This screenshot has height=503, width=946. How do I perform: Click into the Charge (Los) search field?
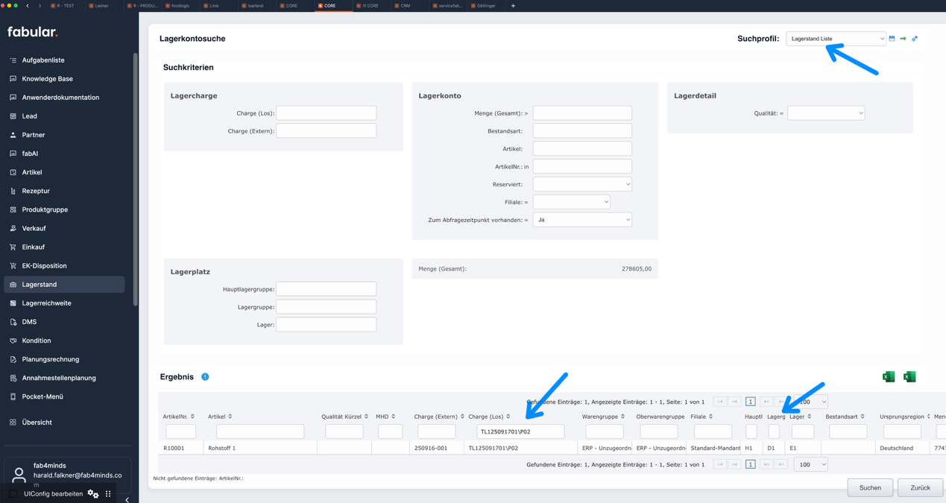(326, 113)
